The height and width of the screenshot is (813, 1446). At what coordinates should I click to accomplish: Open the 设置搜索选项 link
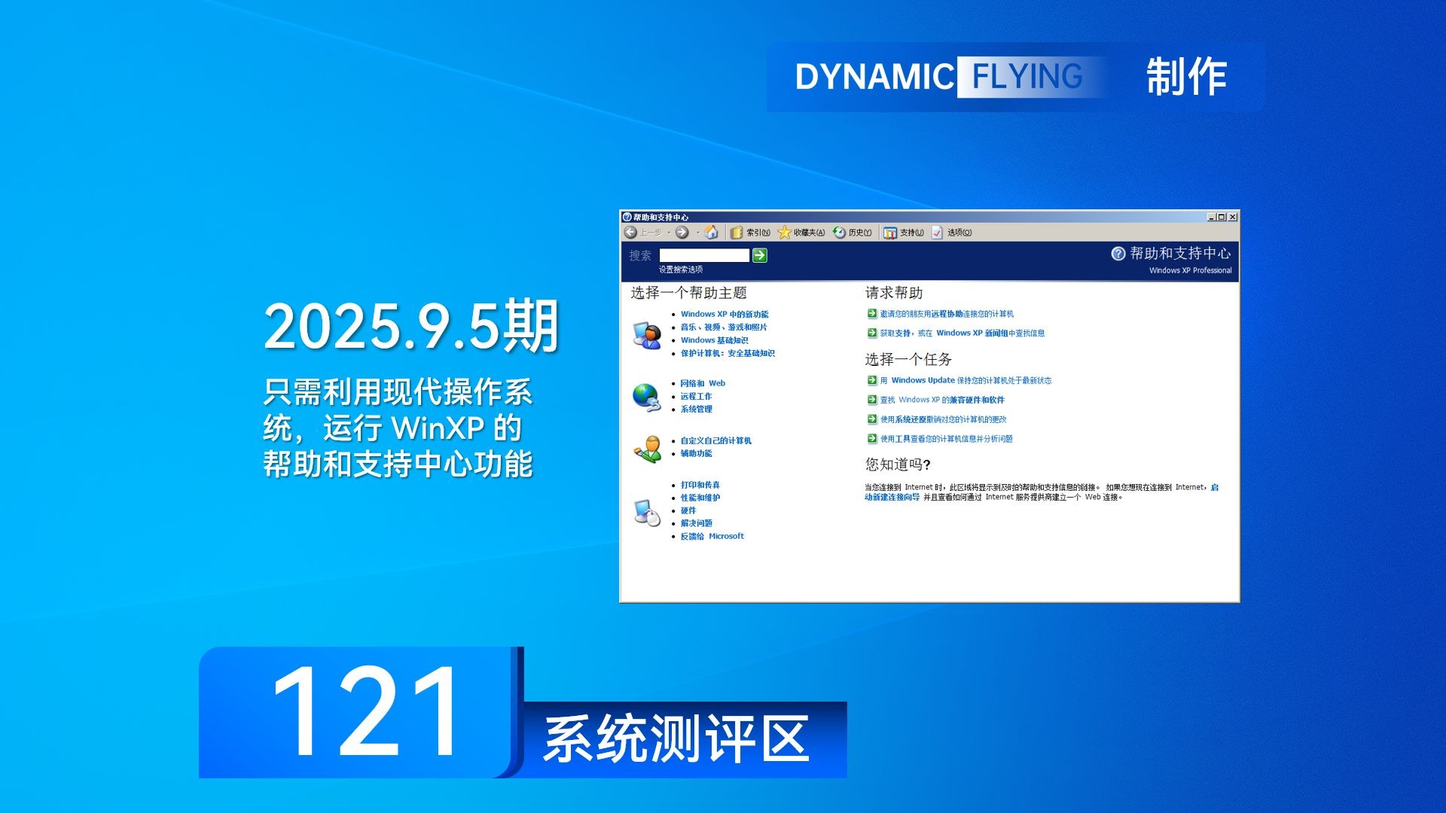click(x=681, y=269)
